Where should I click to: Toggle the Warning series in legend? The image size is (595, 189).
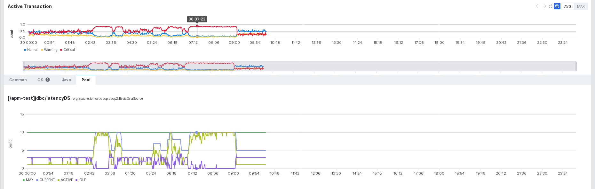[49, 50]
